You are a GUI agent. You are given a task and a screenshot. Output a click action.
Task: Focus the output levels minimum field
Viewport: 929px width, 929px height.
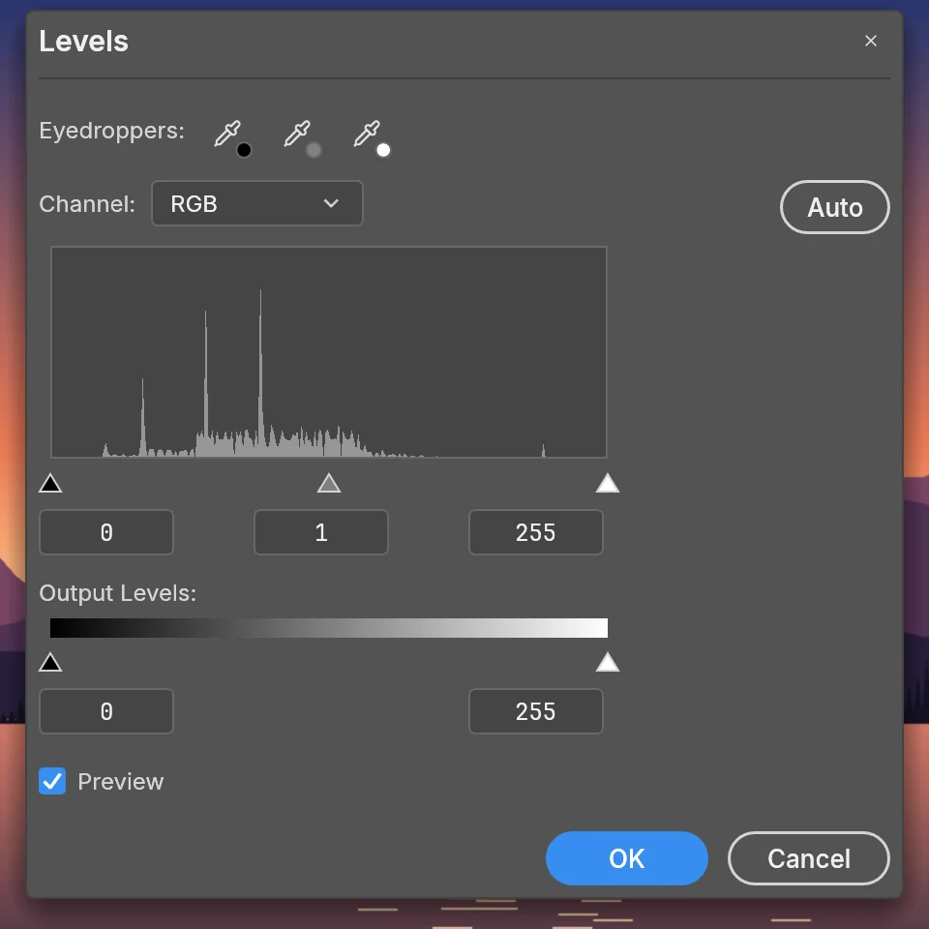(106, 711)
